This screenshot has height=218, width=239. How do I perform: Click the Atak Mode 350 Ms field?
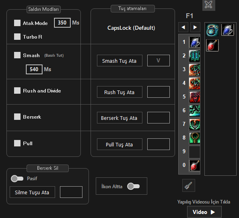point(62,23)
